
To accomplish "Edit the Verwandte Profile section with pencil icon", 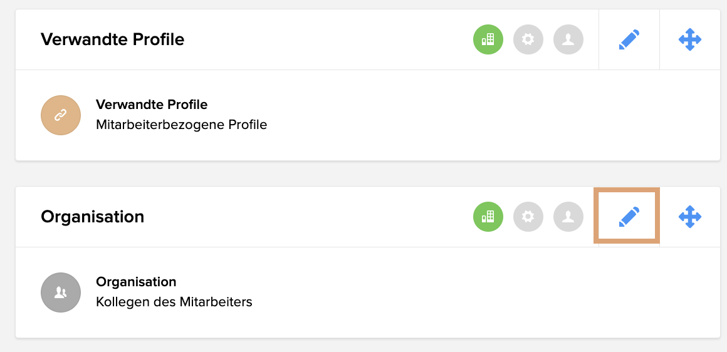I will [x=629, y=40].
